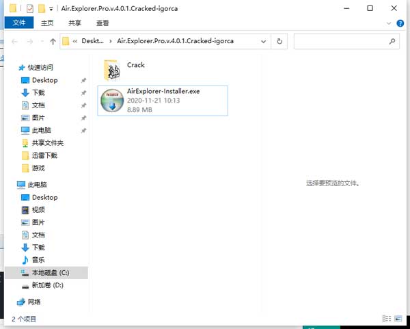
Task: Select 下载 under 此电脑 root
Action: click(x=38, y=248)
